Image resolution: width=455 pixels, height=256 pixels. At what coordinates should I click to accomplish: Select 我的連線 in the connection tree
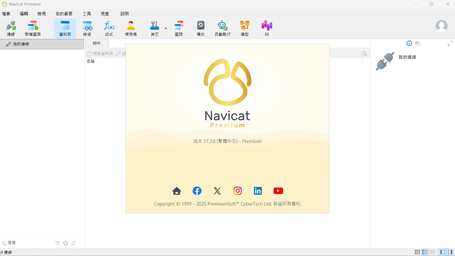(x=42, y=44)
